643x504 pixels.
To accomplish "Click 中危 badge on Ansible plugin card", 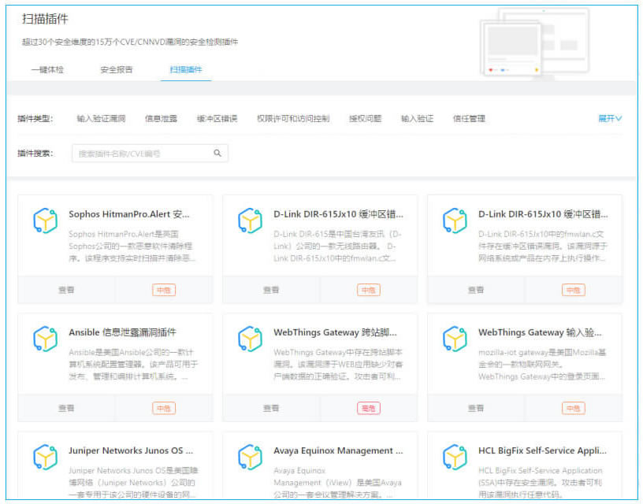I will tap(164, 408).
